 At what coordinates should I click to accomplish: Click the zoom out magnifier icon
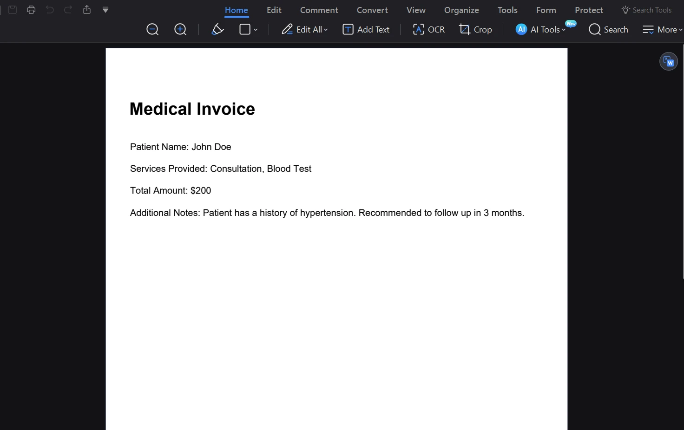[x=152, y=30]
